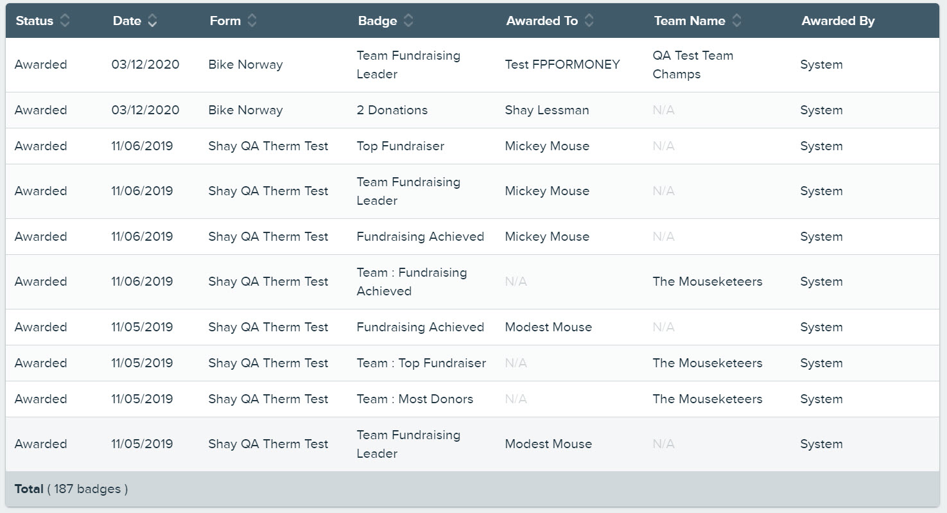Click the Form column header label
Viewport: 947px width, 513px height.
click(x=225, y=21)
